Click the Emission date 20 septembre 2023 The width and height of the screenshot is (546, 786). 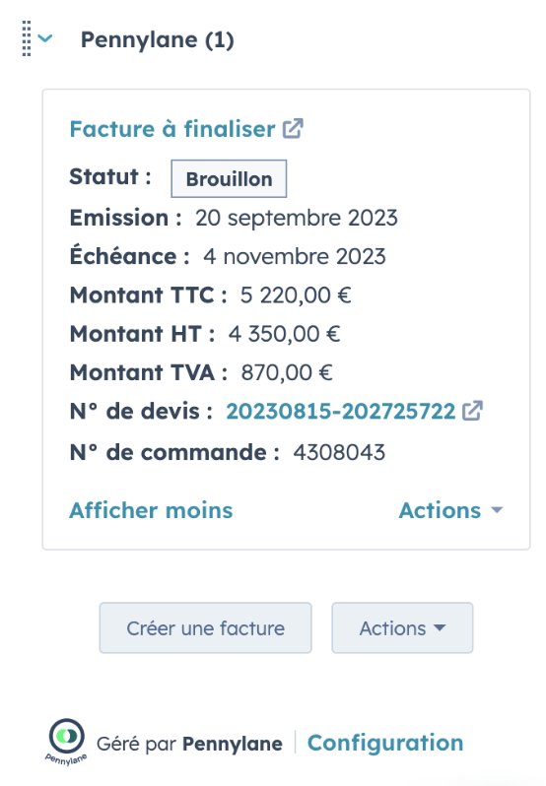(x=297, y=218)
